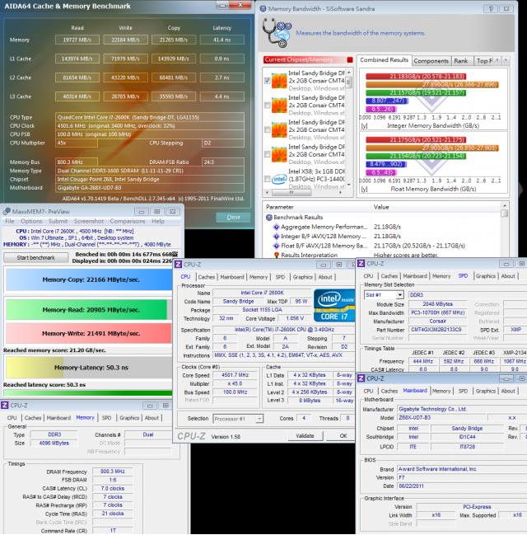Open MaxxMEM Screenshot menu
The image size is (527, 535).
point(89,221)
